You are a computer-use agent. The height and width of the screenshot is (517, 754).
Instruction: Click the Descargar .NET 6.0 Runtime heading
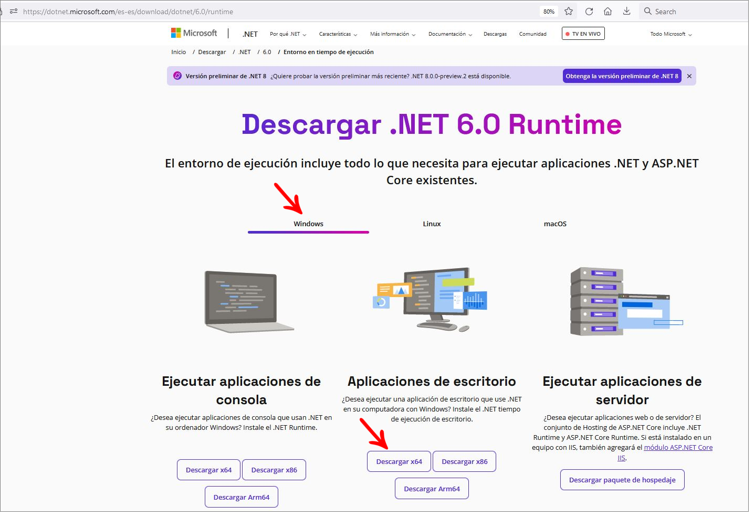pyautogui.click(x=432, y=124)
